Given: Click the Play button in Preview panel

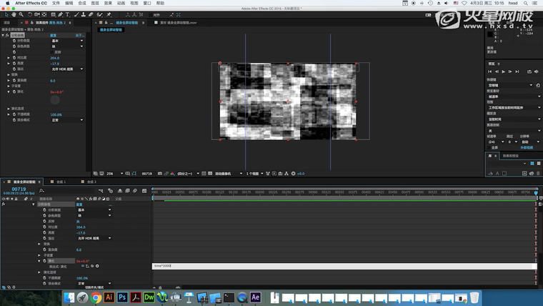Looking at the screenshot, I should pyautogui.click(x=504, y=71).
